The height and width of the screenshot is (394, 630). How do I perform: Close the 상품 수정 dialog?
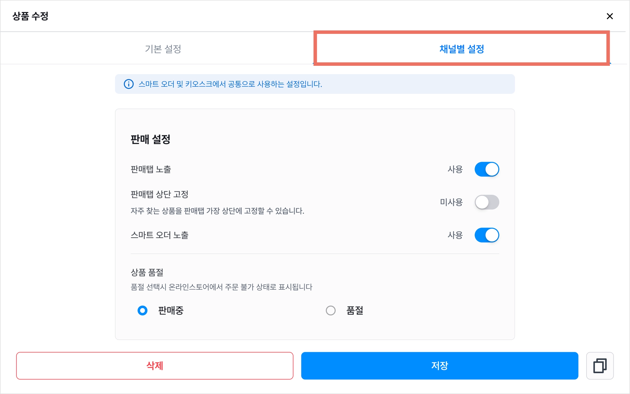pyautogui.click(x=609, y=16)
